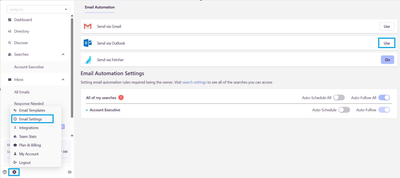Image resolution: width=400 pixels, height=178 pixels.
Task: Click the Discover magnifier icon
Action: coord(10,43)
